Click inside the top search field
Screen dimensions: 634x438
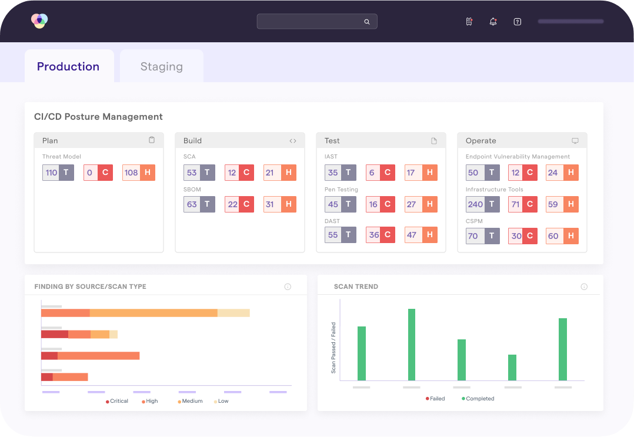[312, 21]
